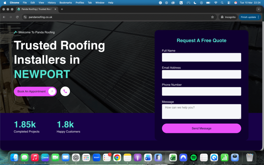Launch Zoom from the dock
This screenshot has width=264, height=165.
coord(96,157)
